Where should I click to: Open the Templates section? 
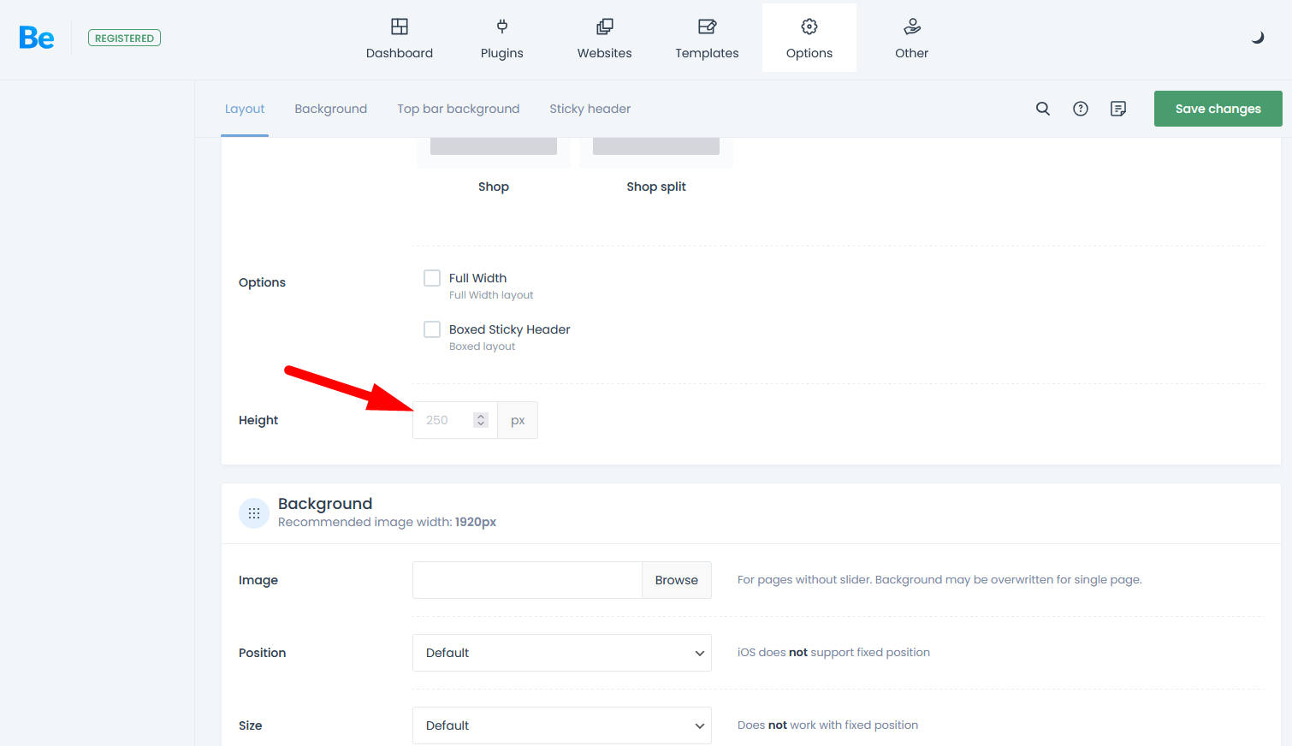pyautogui.click(x=707, y=38)
